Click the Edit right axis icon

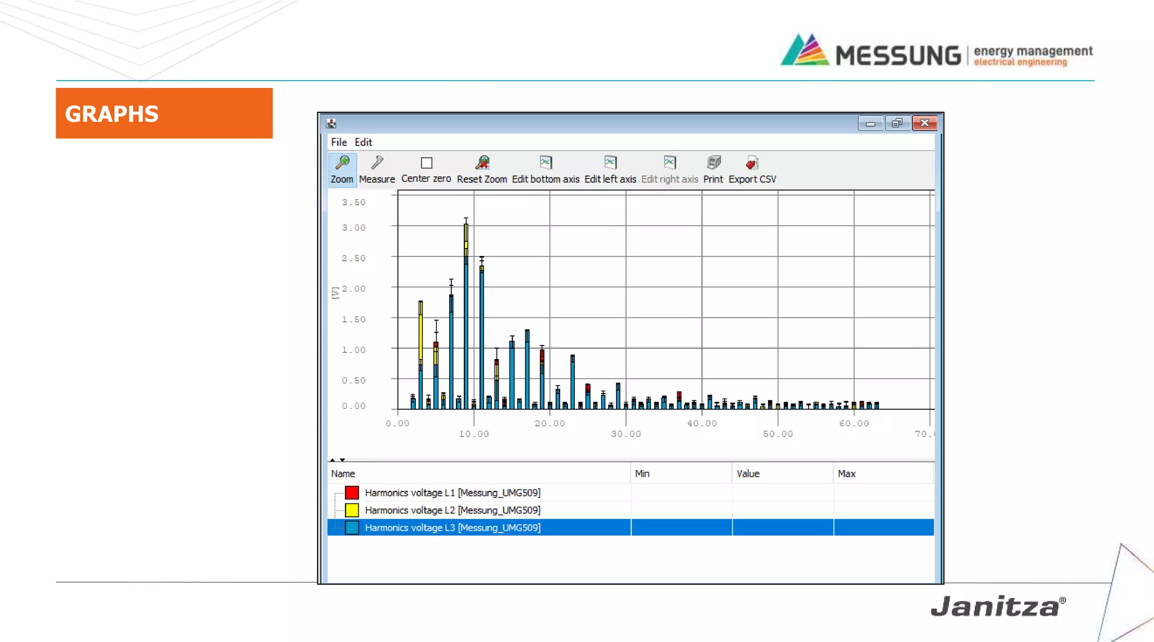pos(669,163)
